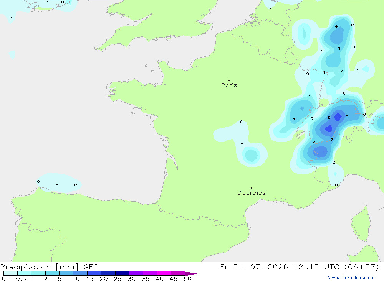
Task: Select the 25–30 mm dark navy legend swatch
Action: 122,273
